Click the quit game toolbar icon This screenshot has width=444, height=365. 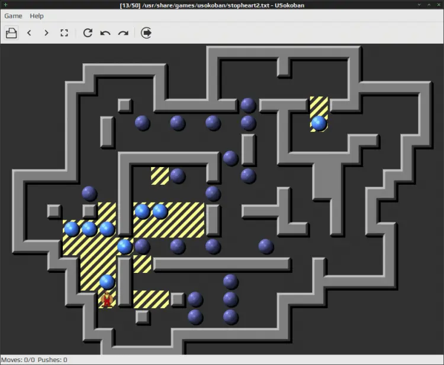[146, 33]
